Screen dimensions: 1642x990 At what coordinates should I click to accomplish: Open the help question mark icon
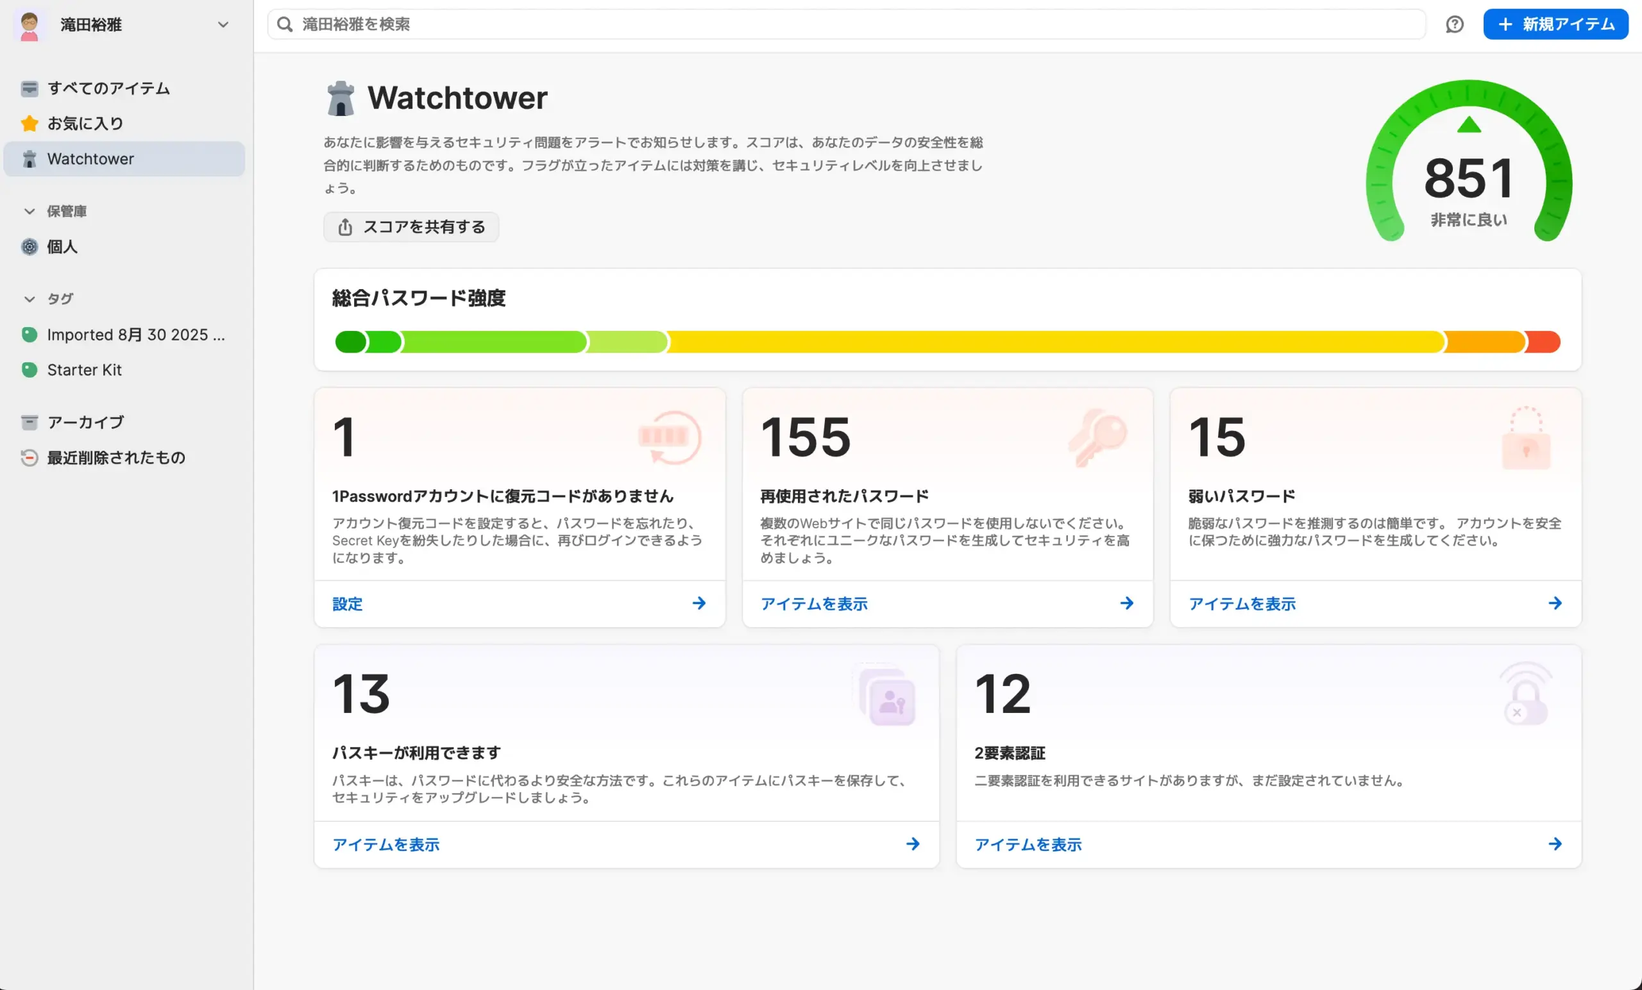click(1454, 24)
